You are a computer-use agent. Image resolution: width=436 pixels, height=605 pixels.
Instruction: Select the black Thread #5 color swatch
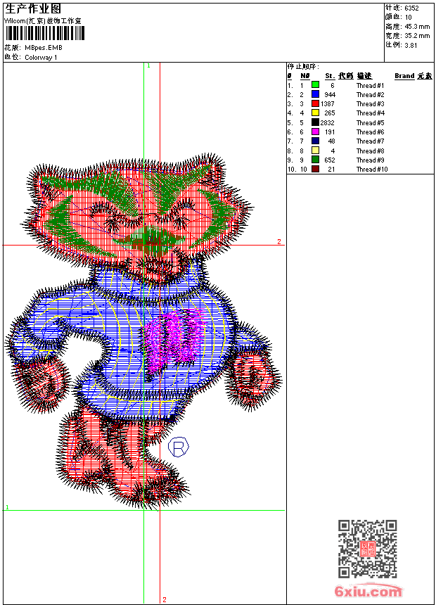click(x=315, y=122)
